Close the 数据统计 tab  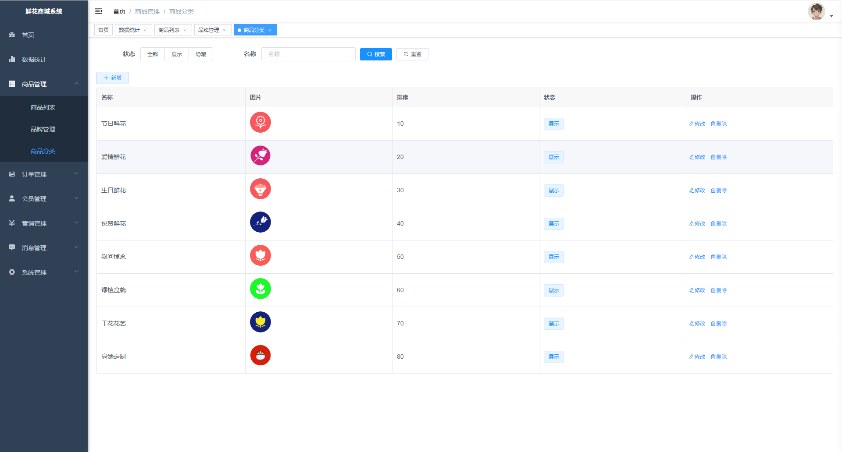click(x=145, y=30)
